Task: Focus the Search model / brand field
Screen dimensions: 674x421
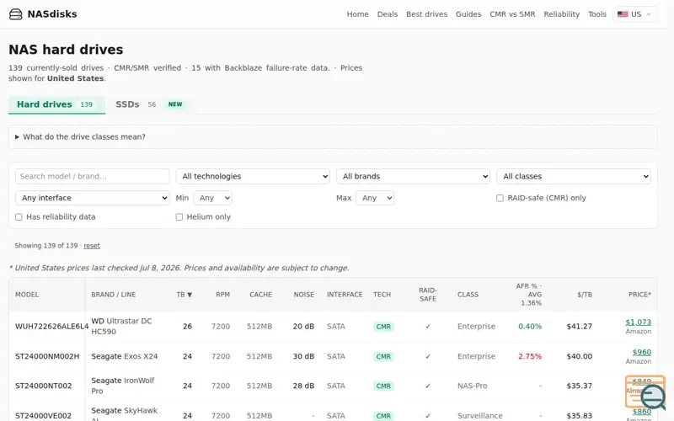Action: tap(93, 177)
